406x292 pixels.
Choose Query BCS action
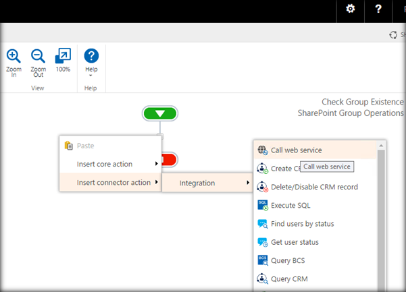(x=315, y=260)
